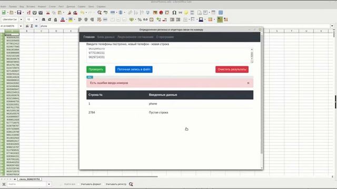Viewport: 337px width, 189px height.
Task: Click the add new sheet plus icon
Action: [x=15, y=179]
